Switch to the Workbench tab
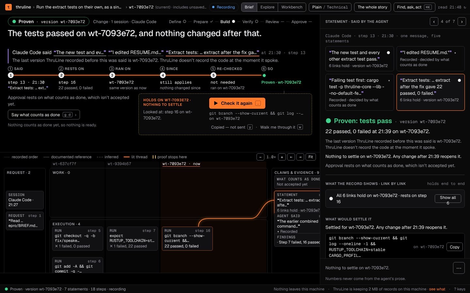Screen dimensions: 470x293 tap(292, 7)
